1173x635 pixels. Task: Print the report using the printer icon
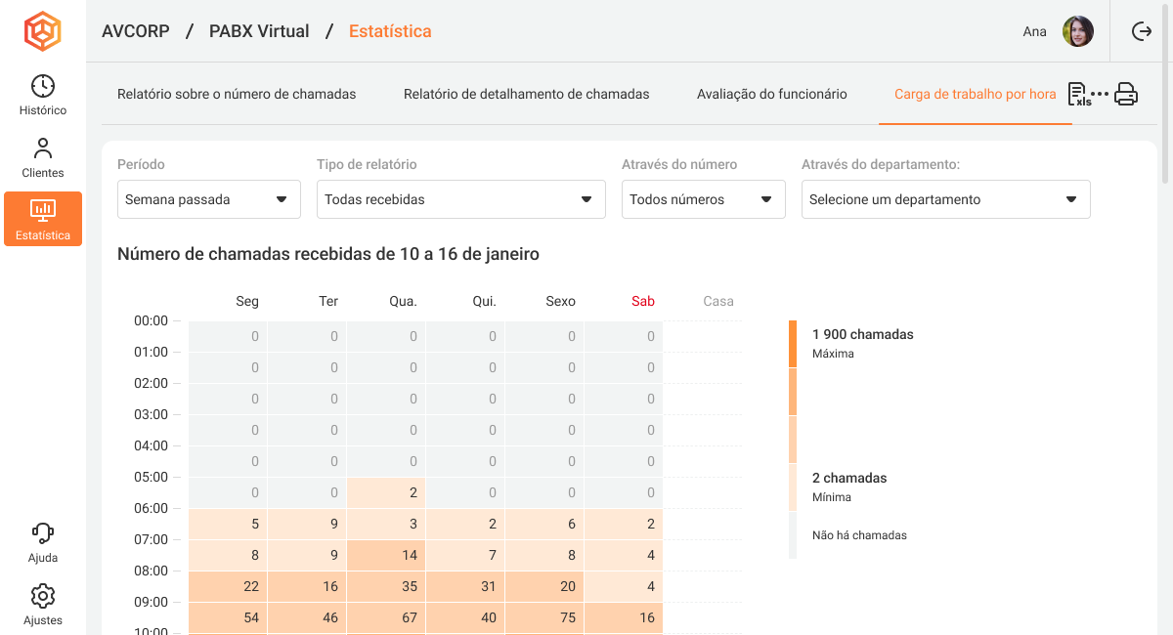1126,95
